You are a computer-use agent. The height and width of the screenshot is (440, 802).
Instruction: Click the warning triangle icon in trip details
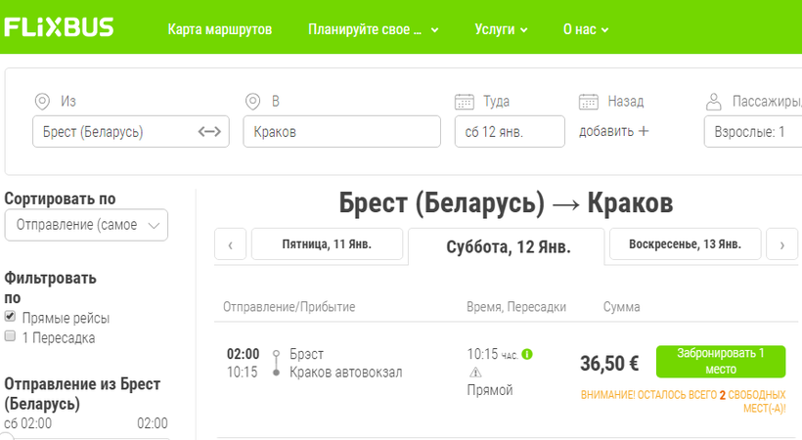[x=476, y=373]
